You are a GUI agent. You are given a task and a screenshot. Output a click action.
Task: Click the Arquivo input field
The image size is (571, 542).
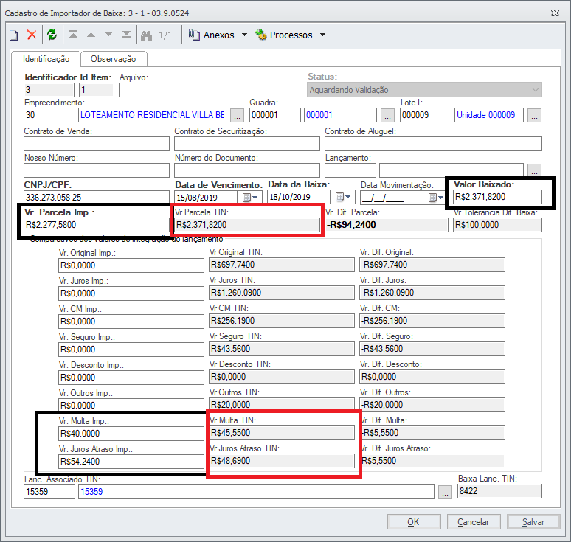(x=210, y=90)
